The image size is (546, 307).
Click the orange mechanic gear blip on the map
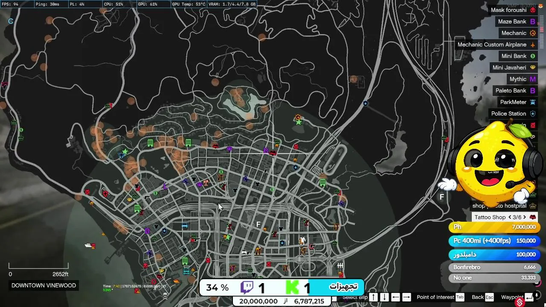[x=298, y=117]
